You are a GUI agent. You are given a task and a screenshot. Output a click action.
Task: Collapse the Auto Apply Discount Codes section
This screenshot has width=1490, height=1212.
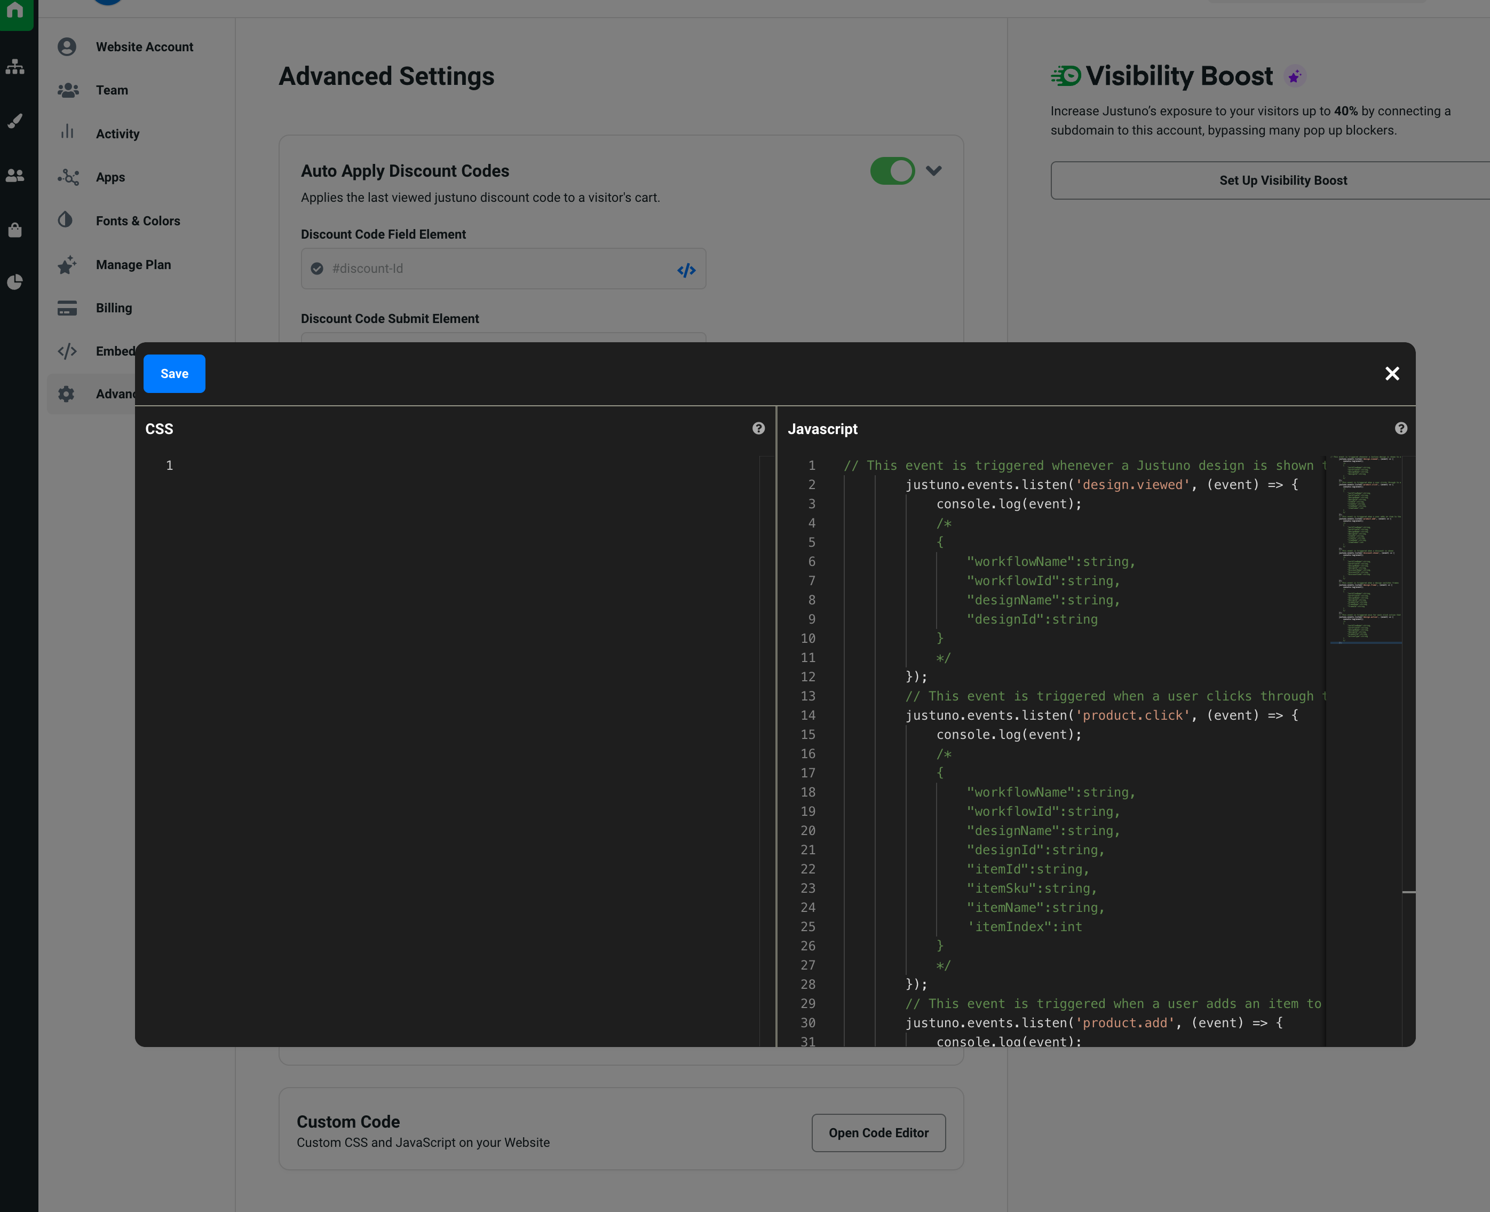[933, 171]
